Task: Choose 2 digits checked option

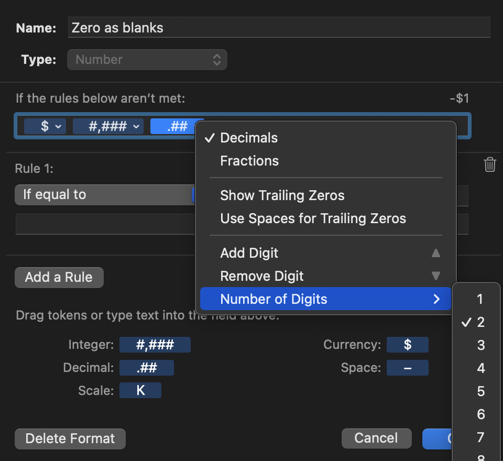Action: pos(480,322)
